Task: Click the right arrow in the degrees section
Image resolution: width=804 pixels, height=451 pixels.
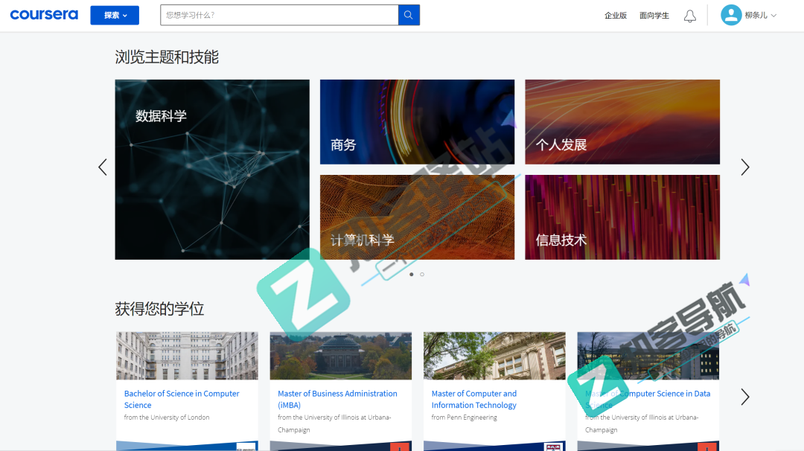Action: [x=745, y=397]
